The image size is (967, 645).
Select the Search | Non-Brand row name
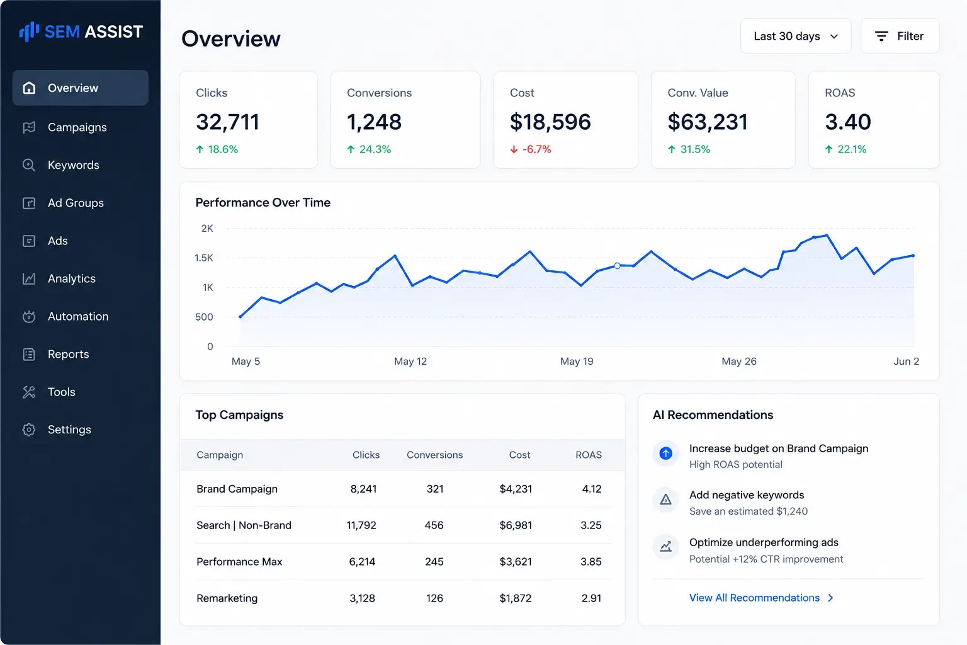(244, 525)
